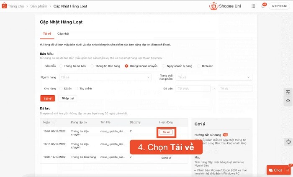
Task: Click mass_update_sal... file name
Action: point(113,157)
